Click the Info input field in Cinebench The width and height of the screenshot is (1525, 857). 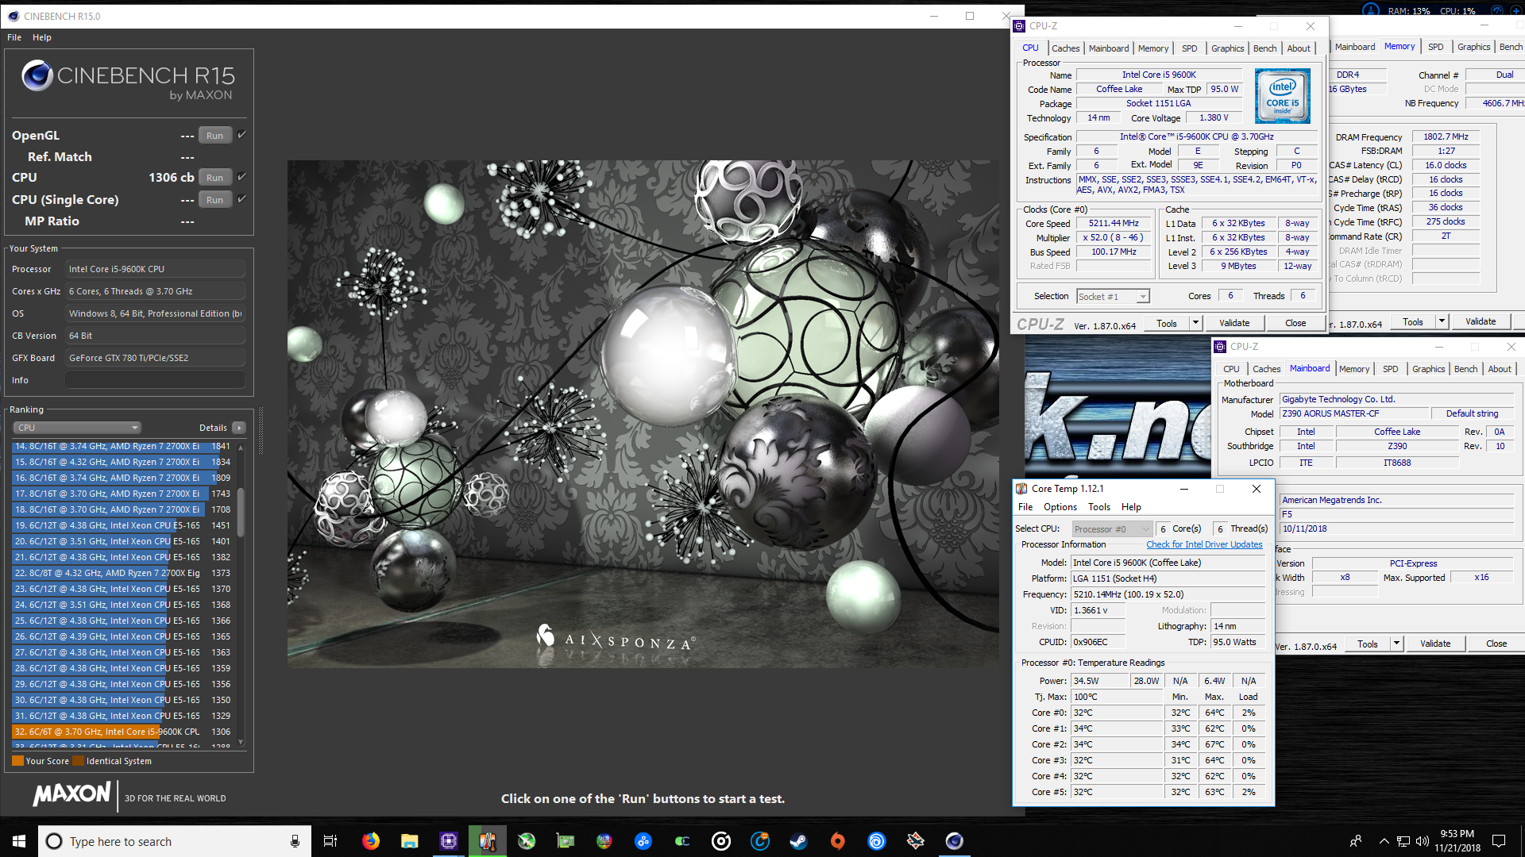pos(155,380)
